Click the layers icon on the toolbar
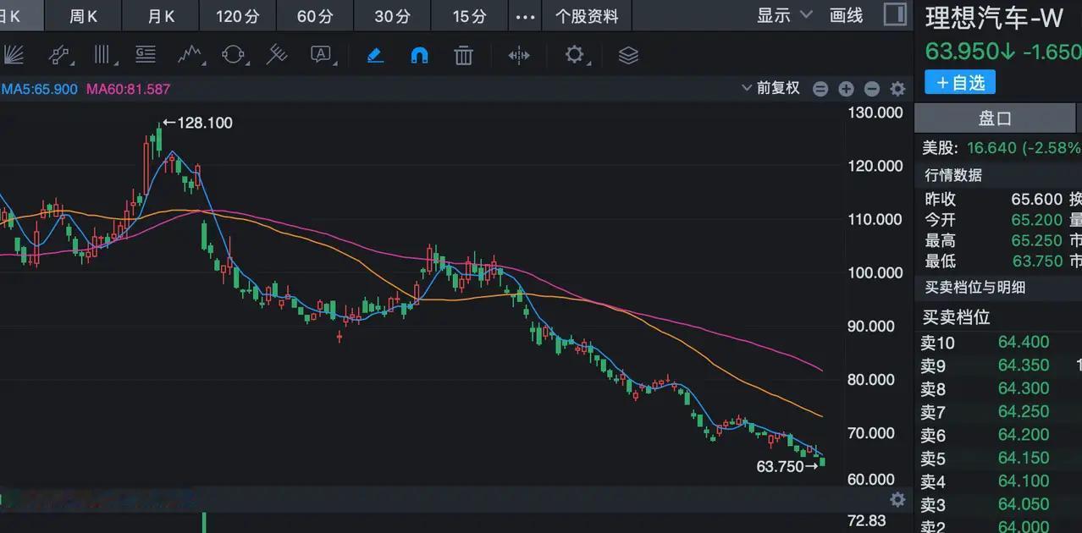This screenshot has width=1082, height=533. tap(627, 54)
